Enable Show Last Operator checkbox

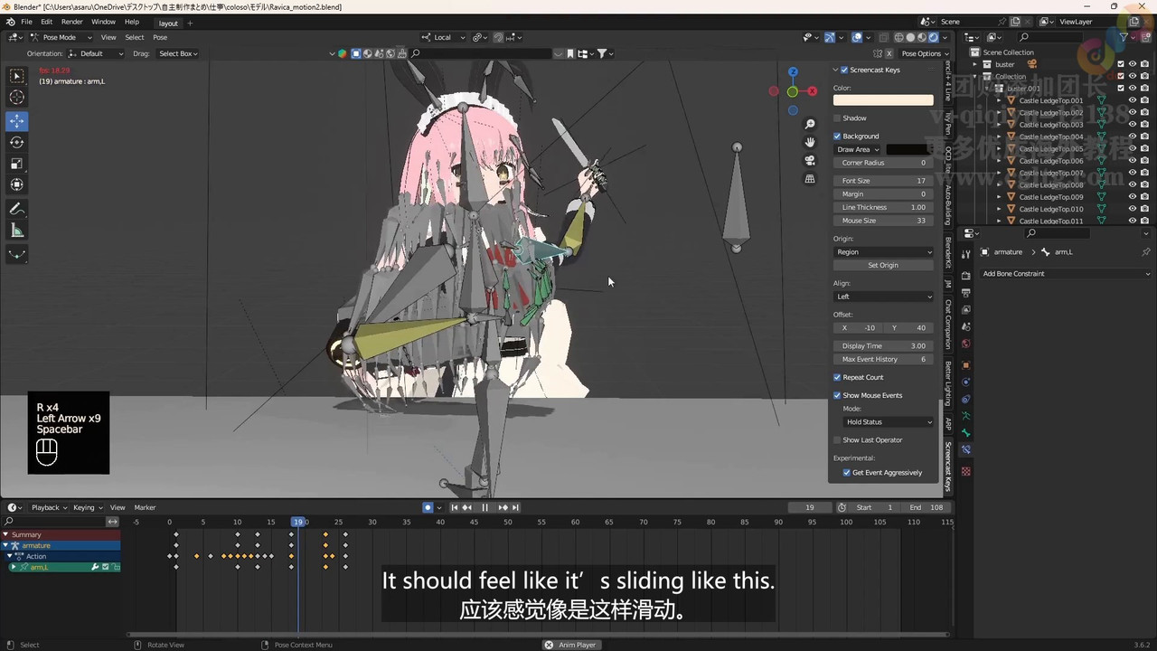pyautogui.click(x=837, y=440)
